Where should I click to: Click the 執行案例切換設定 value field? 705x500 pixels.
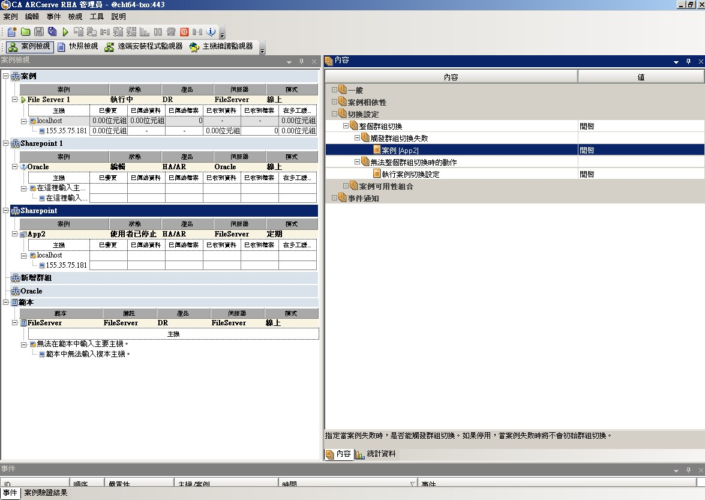click(x=640, y=174)
